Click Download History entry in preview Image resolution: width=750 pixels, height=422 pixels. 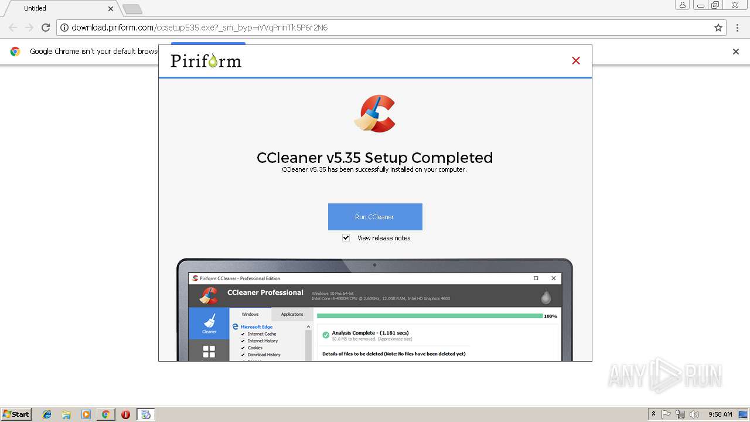coord(264,355)
